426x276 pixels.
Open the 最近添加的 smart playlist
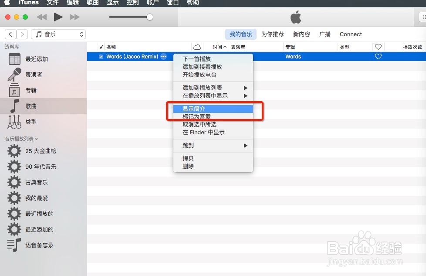44,229
